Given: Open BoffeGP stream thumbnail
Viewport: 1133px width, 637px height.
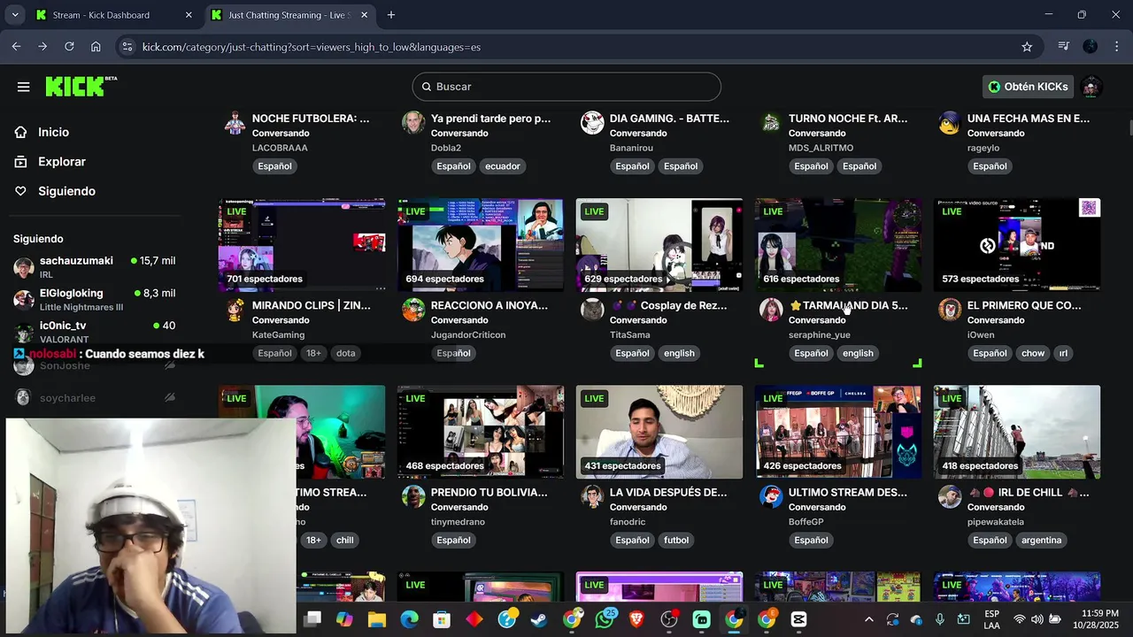Looking at the screenshot, I should (x=838, y=432).
